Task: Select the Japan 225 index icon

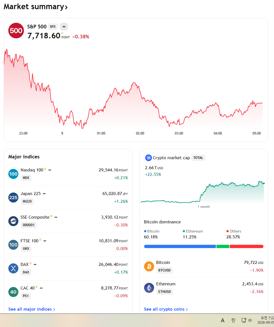Action: point(13,198)
